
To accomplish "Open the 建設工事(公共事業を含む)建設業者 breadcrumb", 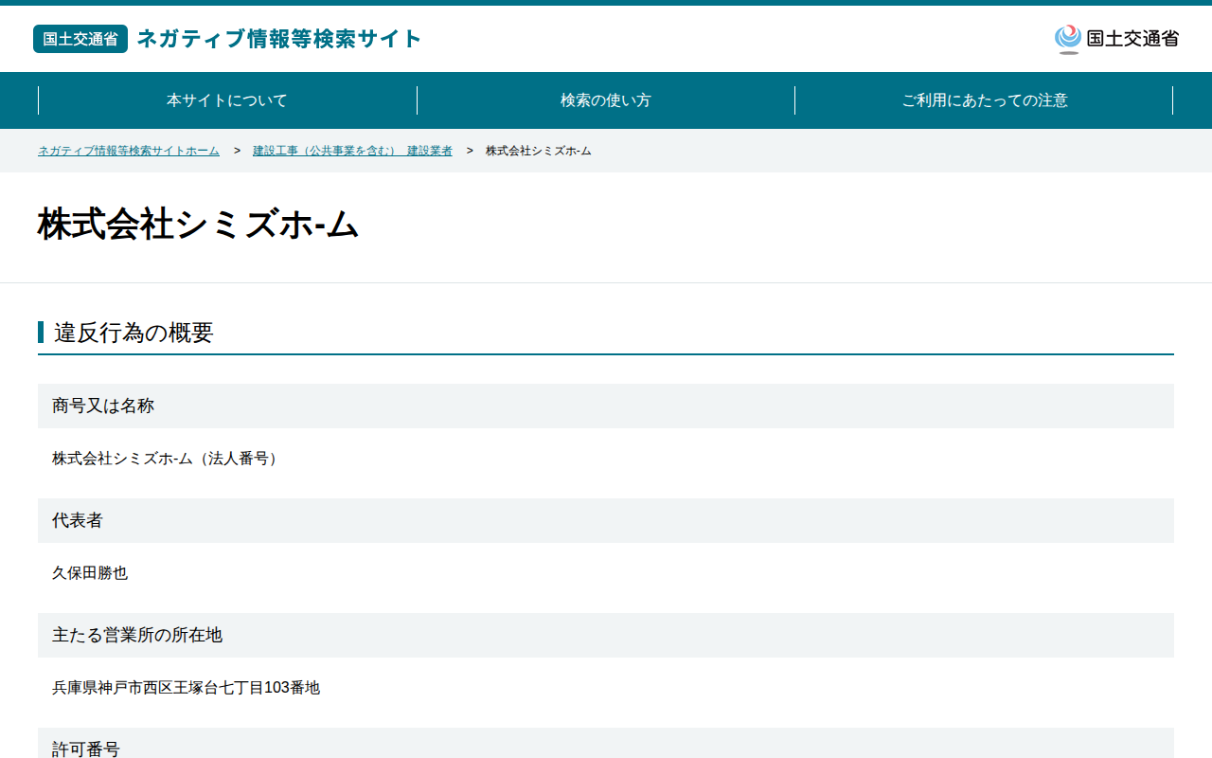I will click(352, 151).
